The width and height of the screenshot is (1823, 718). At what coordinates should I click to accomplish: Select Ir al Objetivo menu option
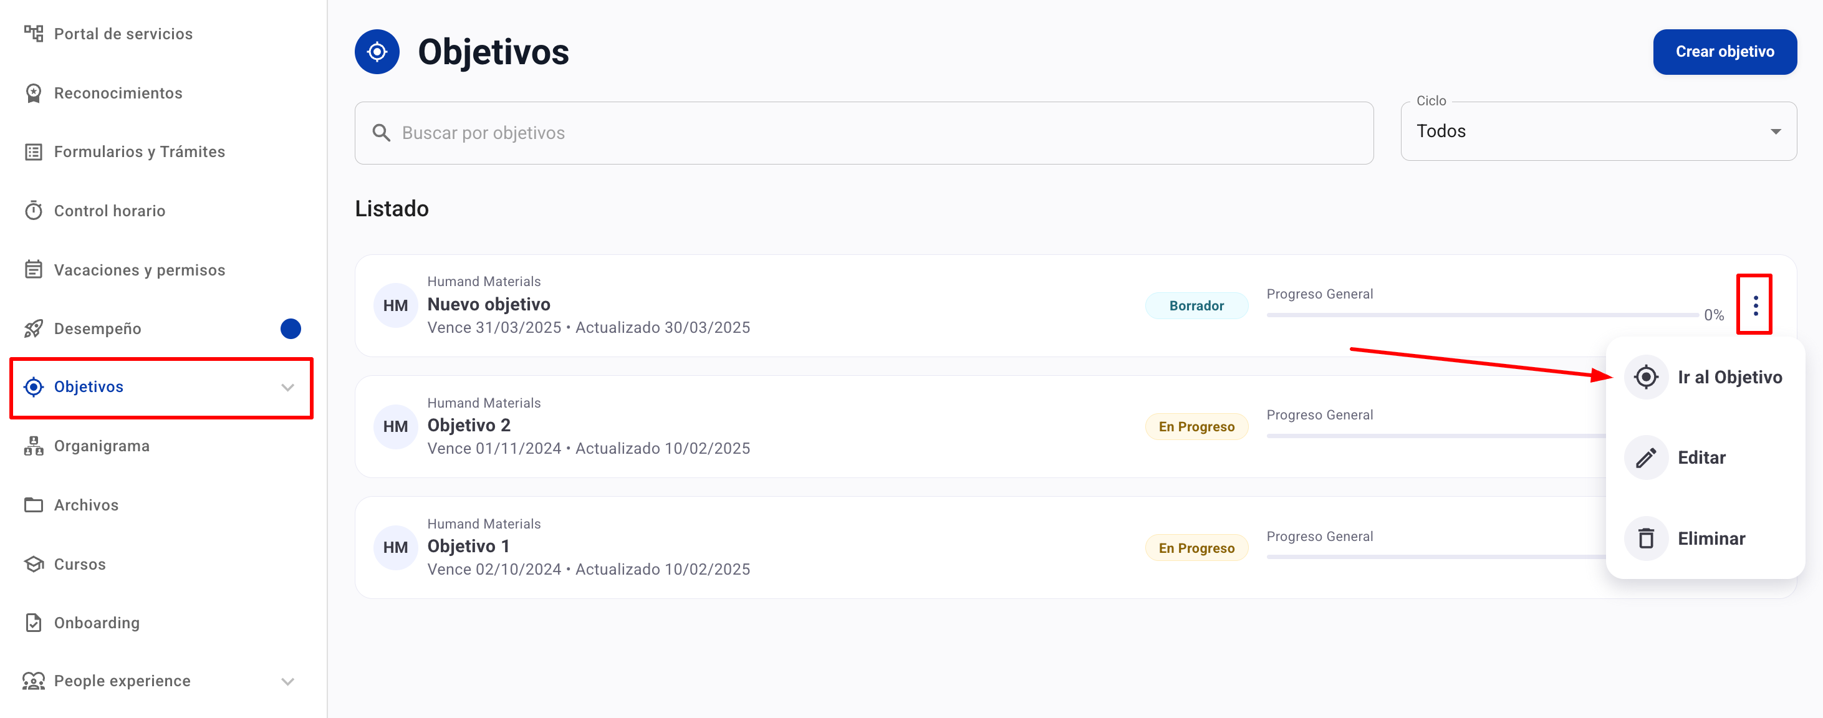point(1705,377)
